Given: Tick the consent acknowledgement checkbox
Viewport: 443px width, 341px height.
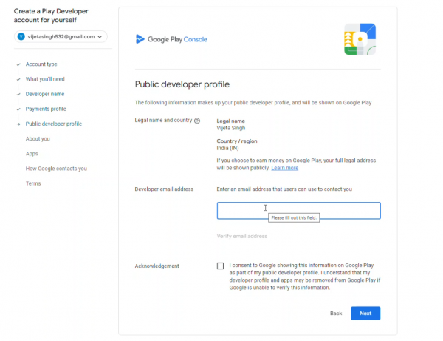Looking at the screenshot, I should [220, 266].
